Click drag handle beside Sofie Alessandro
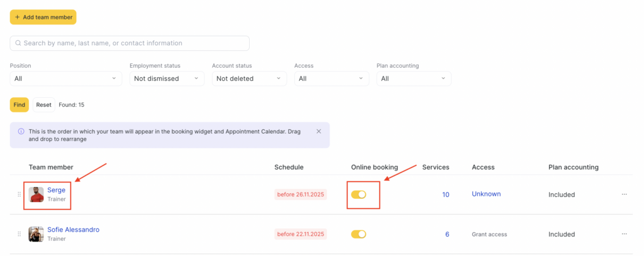Viewport: 644px width, 256px height. point(19,234)
